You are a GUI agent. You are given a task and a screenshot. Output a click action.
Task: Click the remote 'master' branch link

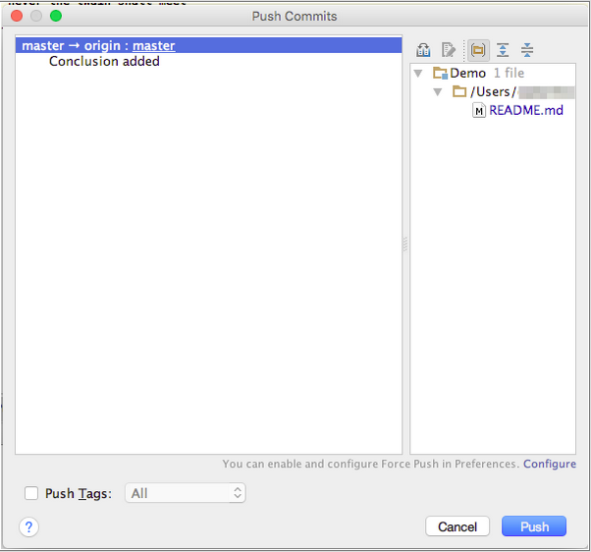[x=154, y=45]
